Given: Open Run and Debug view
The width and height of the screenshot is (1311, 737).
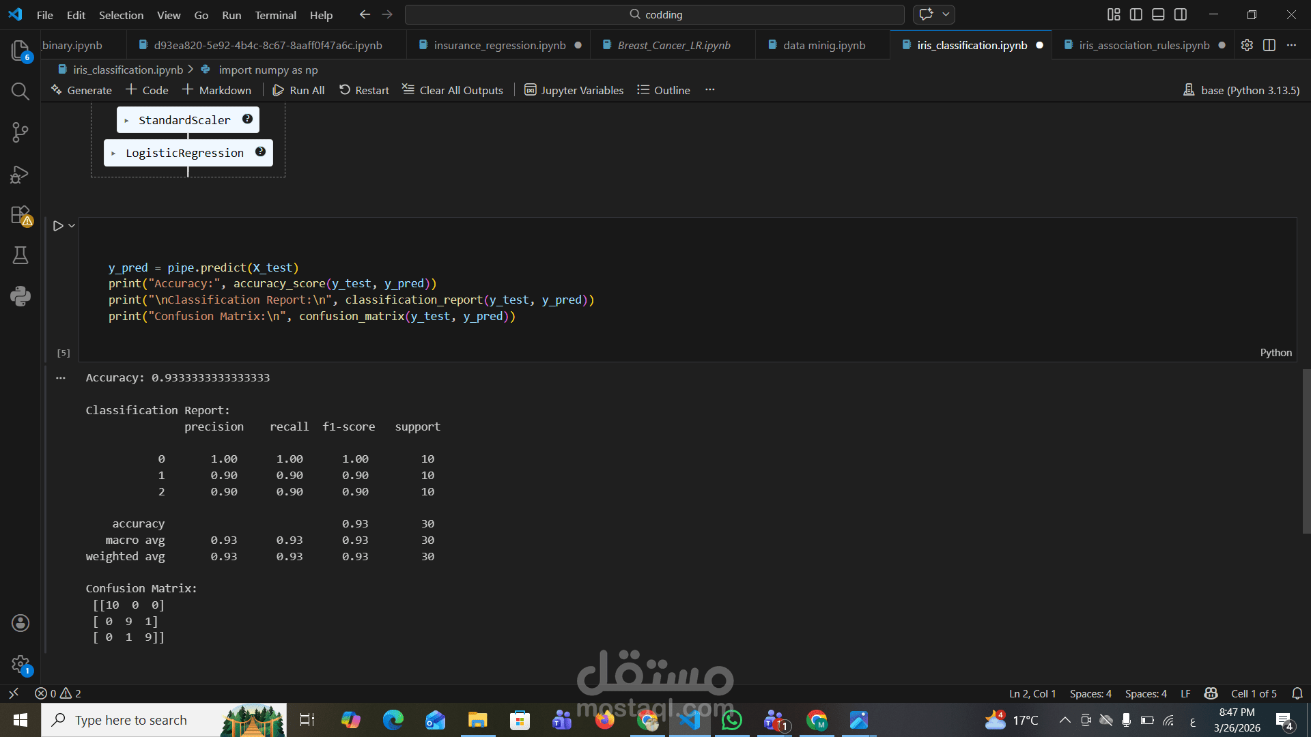Looking at the screenshot, I should (20, 174).
